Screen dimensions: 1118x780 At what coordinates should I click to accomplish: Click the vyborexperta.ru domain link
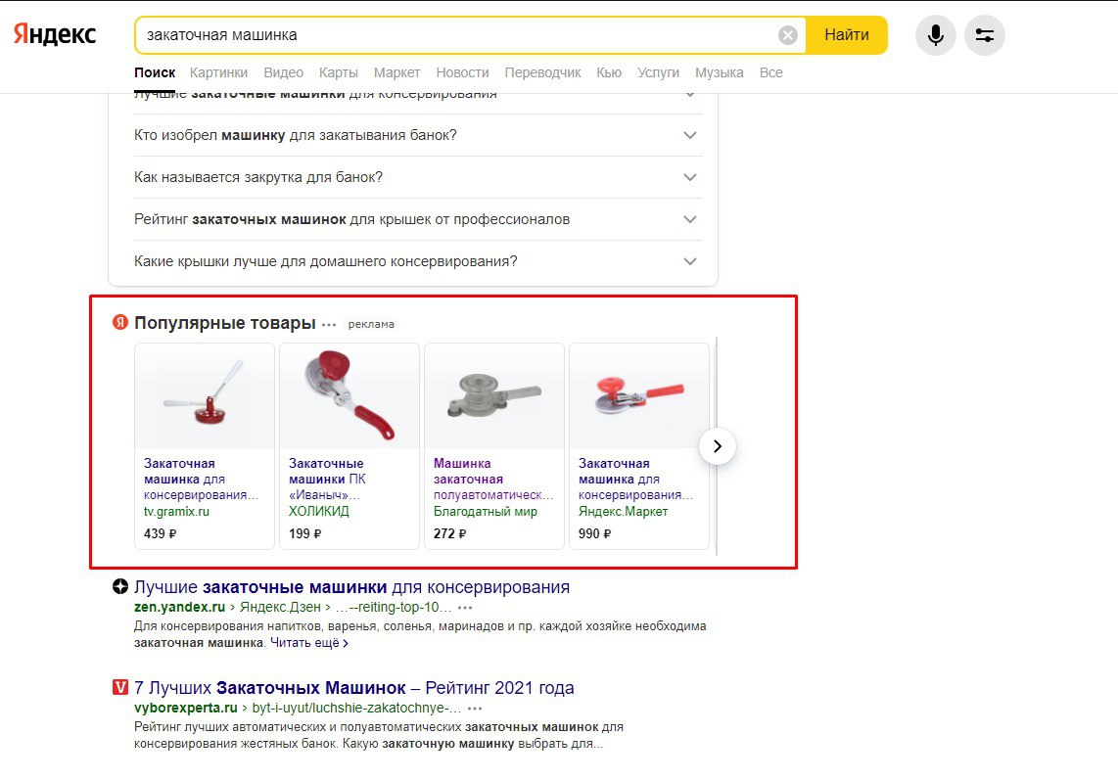[x=185, y=708]
